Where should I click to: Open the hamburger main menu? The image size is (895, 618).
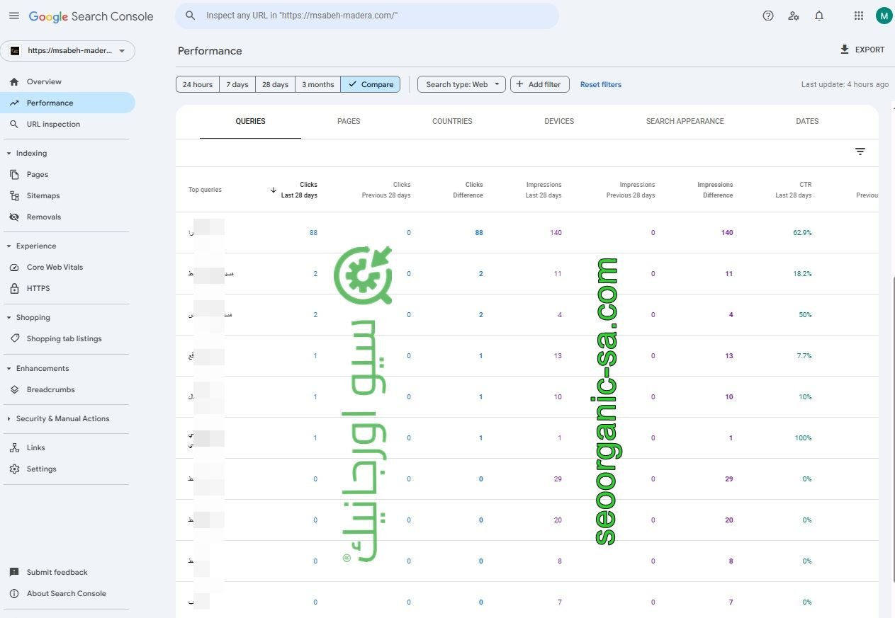click(14, 16)
